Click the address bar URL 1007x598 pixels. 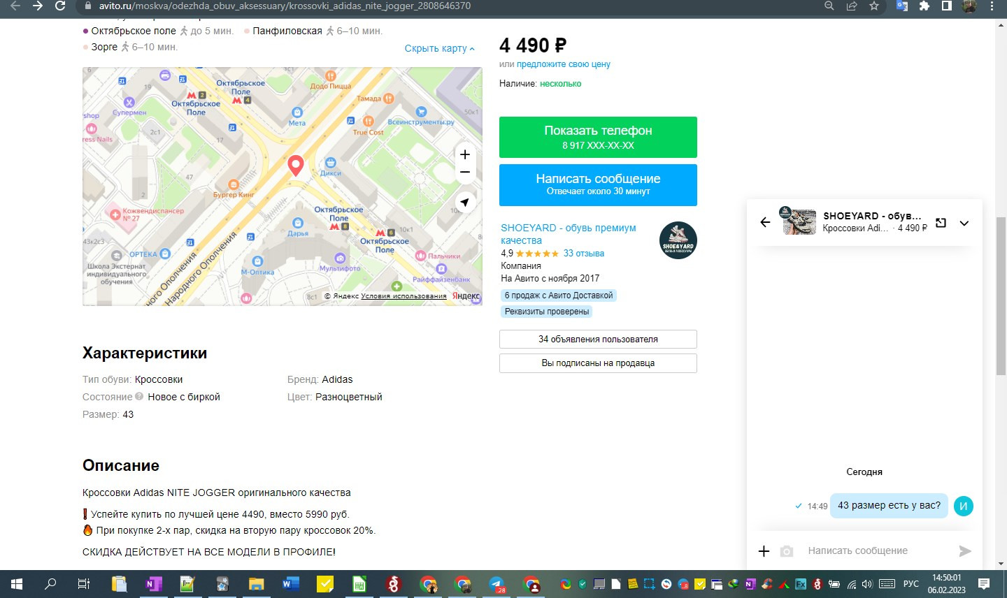click(x=285, y=6)
